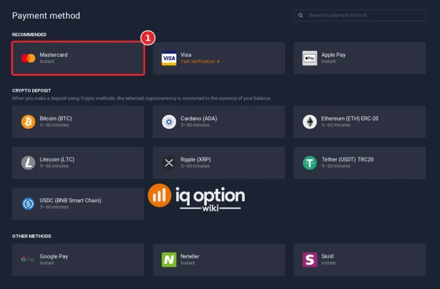
Task: Choose the Neteller label
Action: [x=190, y=256]
